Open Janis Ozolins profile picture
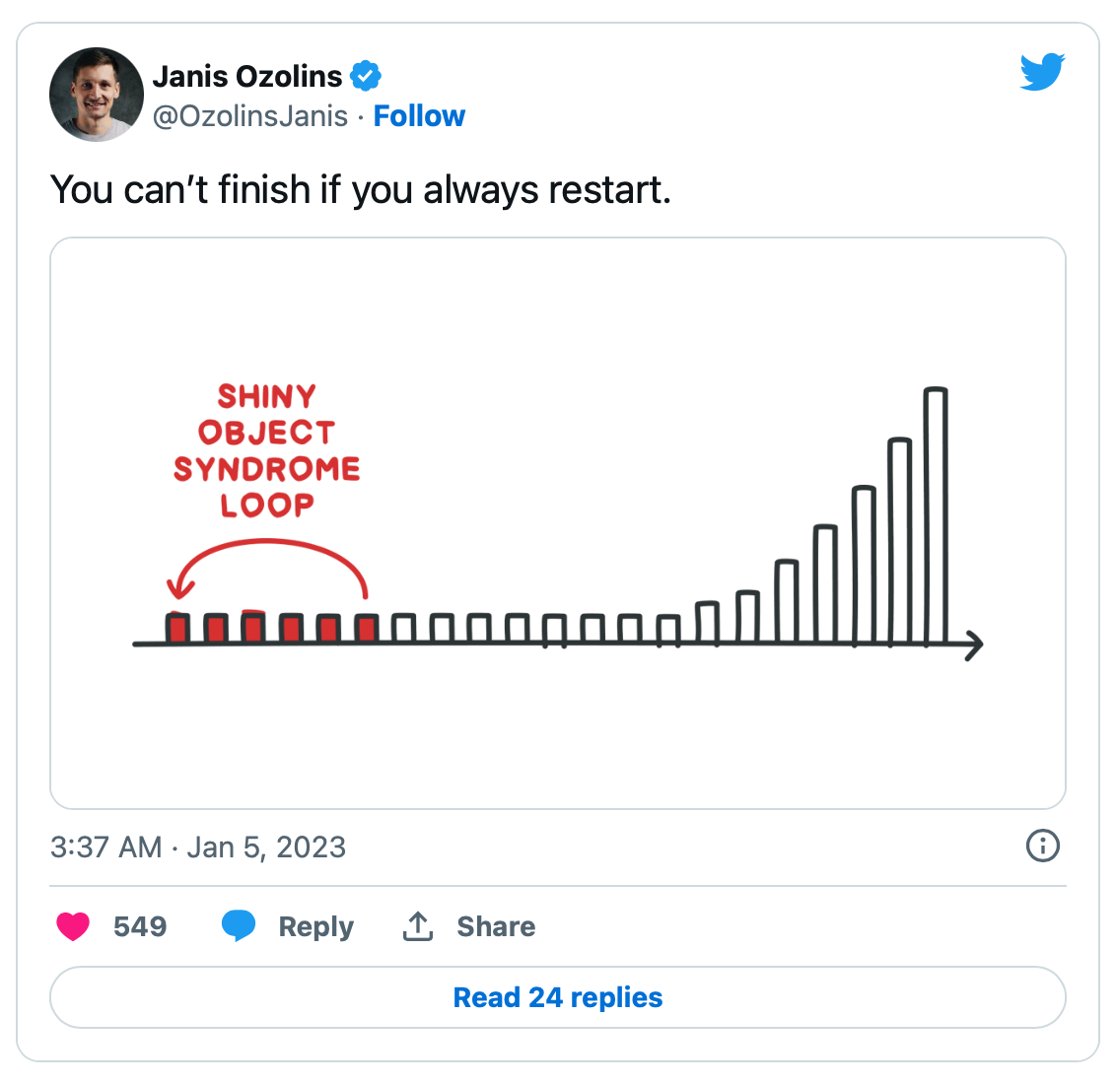 pyautogui.click(x=96, y=95)
